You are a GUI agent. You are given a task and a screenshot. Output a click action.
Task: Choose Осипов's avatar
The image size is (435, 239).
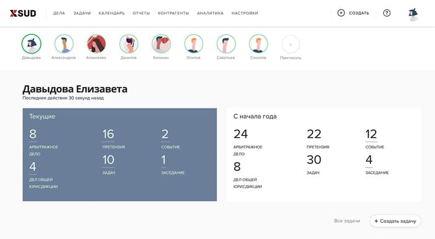(194, 44)
